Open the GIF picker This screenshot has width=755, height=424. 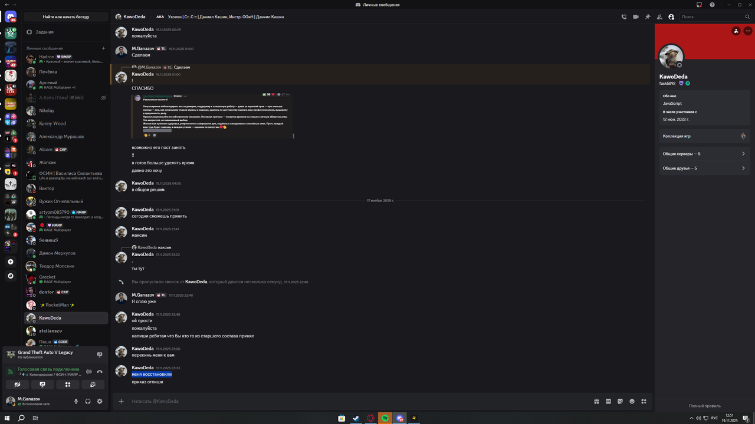click(x=608, y=402)
